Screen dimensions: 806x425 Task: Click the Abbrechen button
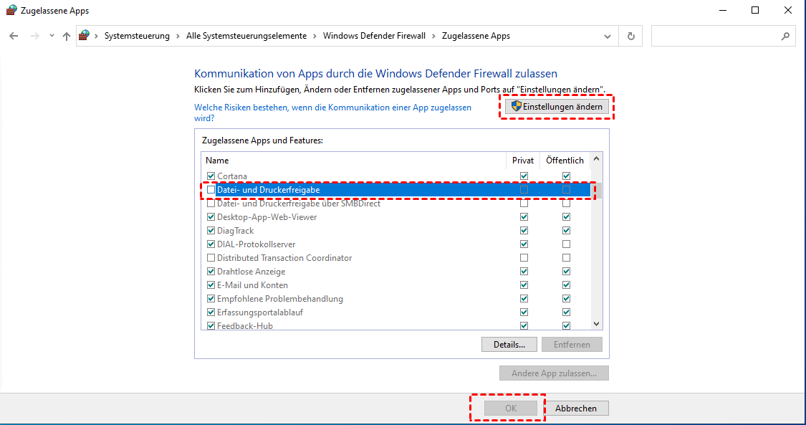pyautogui.click(x=576, y=408)
